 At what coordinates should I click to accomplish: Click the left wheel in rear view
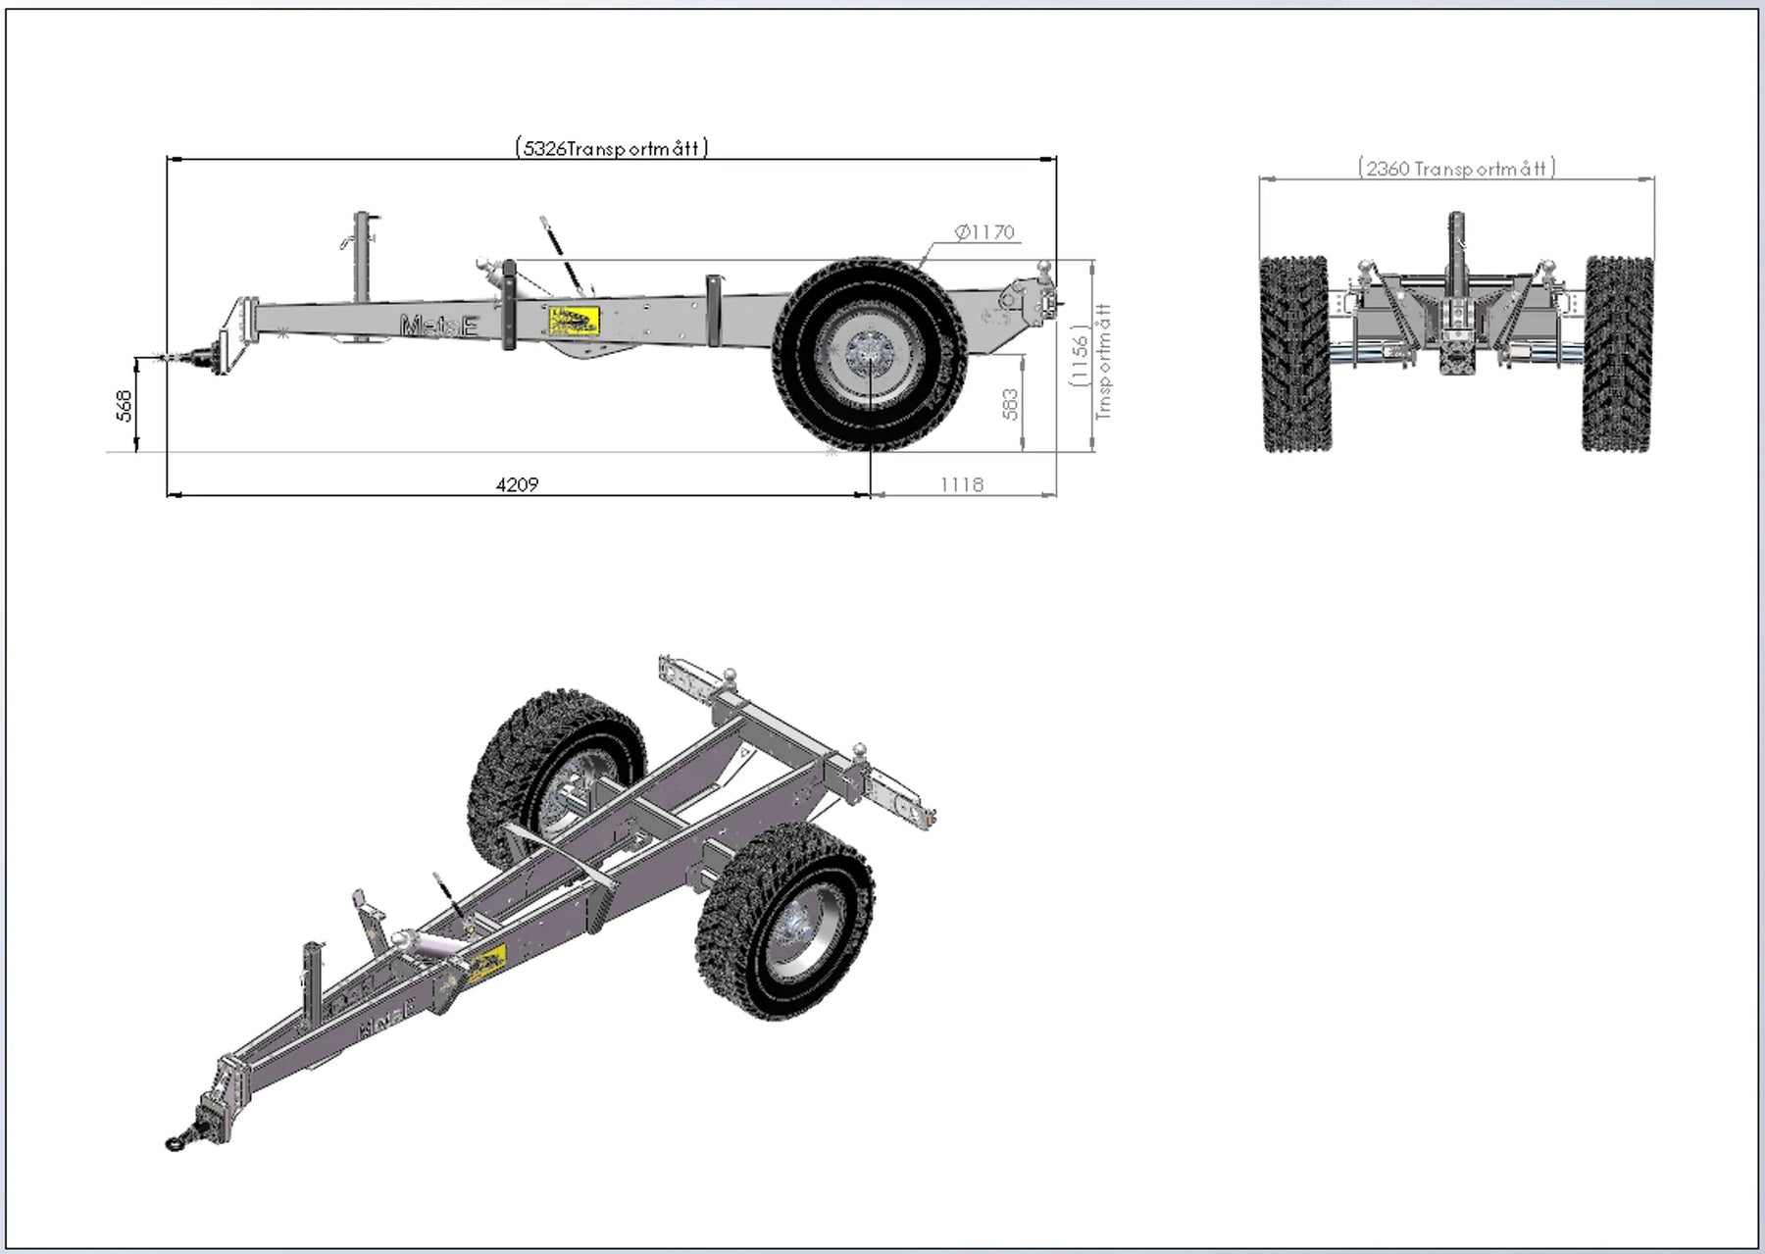1295,353
